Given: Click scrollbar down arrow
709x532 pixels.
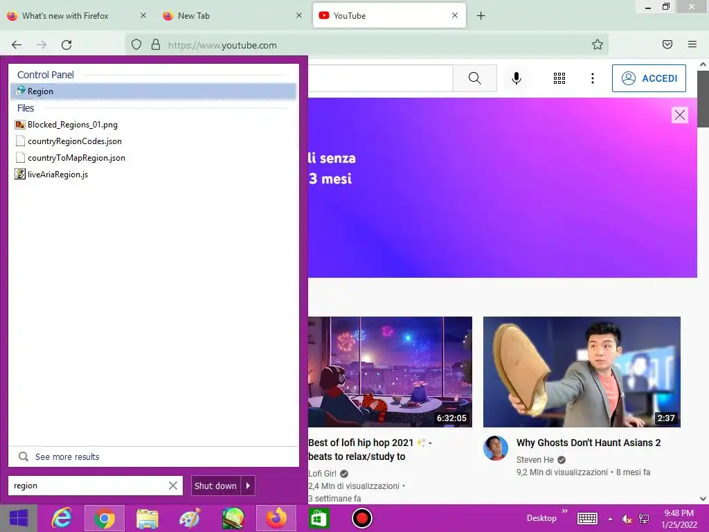Looking at the screenshot, I should [x=703, y=499].
